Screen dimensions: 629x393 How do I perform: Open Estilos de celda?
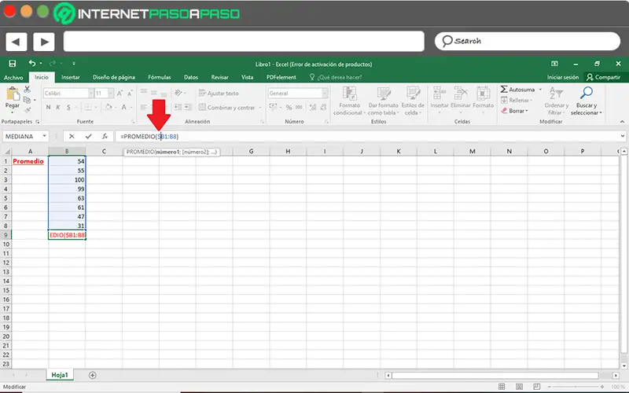(412, 101)
